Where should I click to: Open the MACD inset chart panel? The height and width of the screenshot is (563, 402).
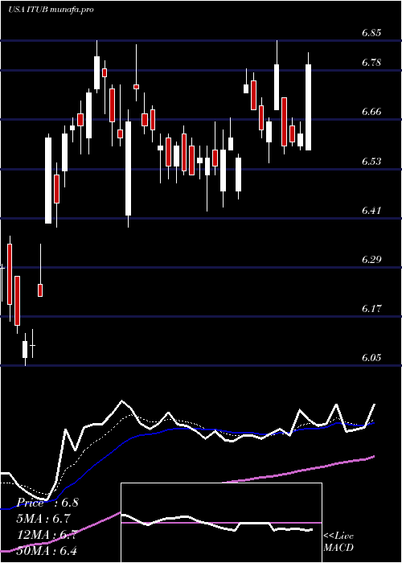pos(221,523)
